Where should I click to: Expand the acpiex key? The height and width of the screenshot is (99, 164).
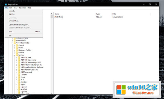[x=17, y=84]
